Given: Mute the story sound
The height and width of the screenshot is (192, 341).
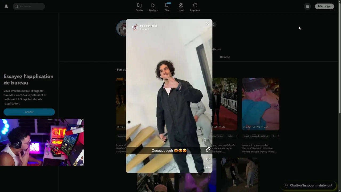Looking at the screenshot, I should point(208,159).
